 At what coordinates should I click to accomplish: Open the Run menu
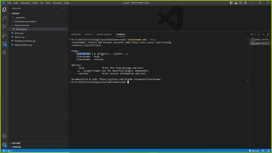point(48,3)
